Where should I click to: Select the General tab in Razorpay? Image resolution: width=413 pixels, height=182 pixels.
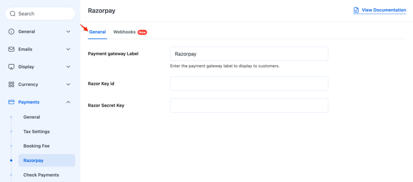tap(97, 32)
